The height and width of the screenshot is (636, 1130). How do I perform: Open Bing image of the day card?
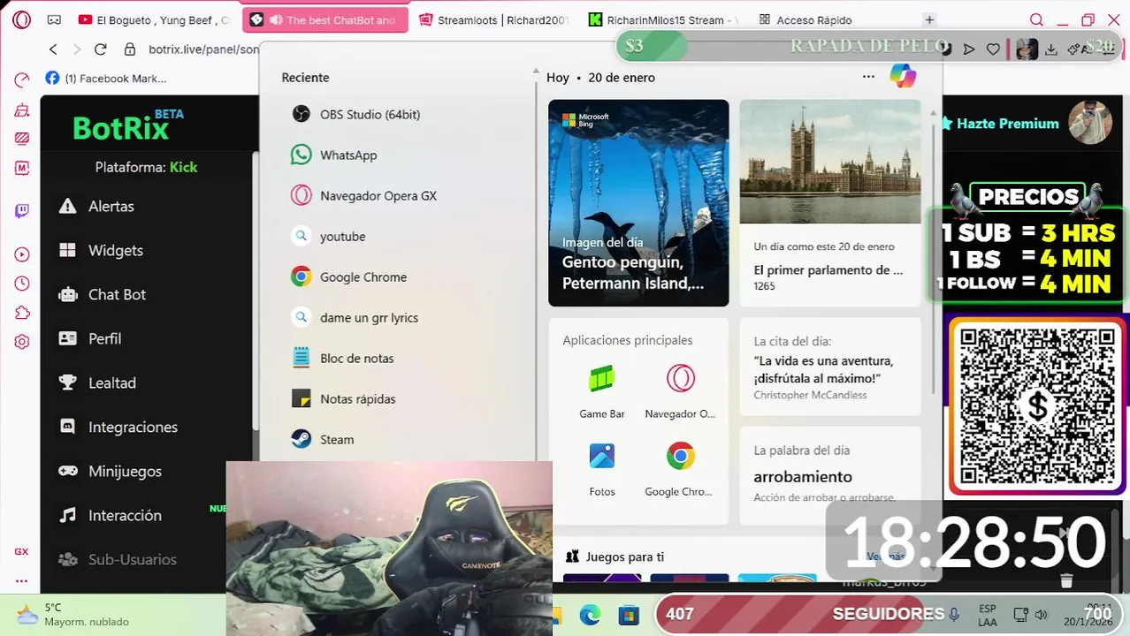point(638,202)
